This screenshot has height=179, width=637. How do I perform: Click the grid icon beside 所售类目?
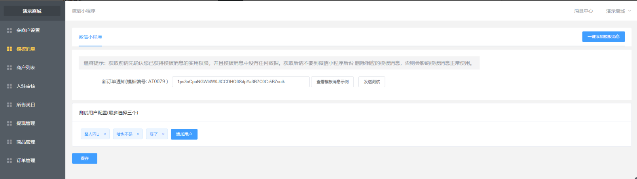[x=9, y=104]
